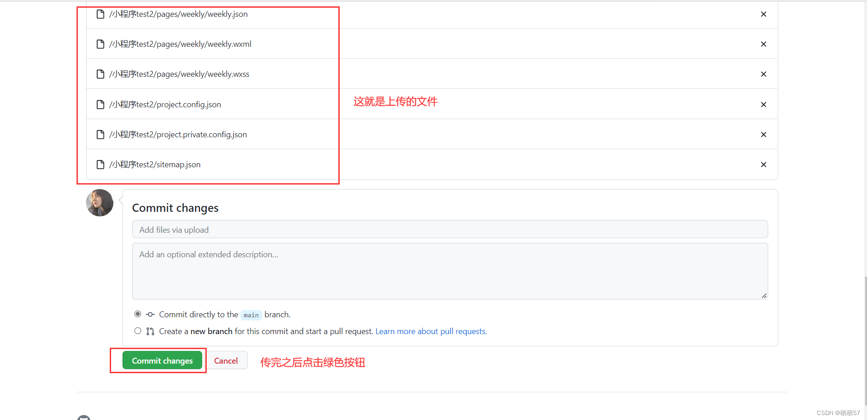Click the git commit icon near 'Commit directly'
The image size is (867, 420).
(x=150, y=315)
